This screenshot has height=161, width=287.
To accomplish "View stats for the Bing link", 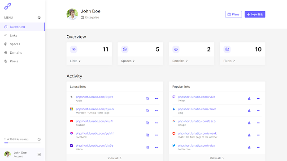I will (x=250, y=110).
